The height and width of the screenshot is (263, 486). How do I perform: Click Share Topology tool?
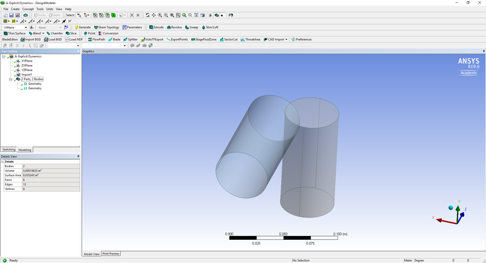[107, 27]
